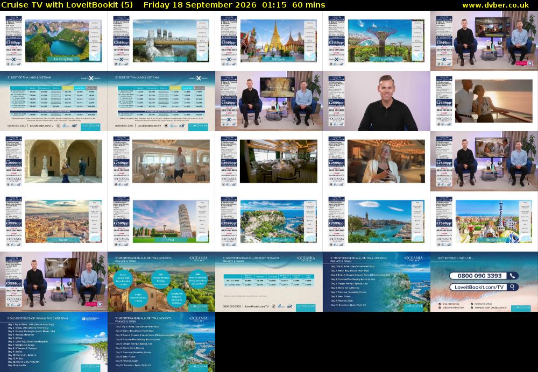Open the Barcelona Park Güell thumbnail

point(484,221)
